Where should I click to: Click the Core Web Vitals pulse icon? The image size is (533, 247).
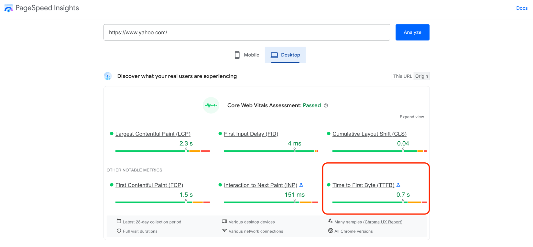(x=211, y=105)
